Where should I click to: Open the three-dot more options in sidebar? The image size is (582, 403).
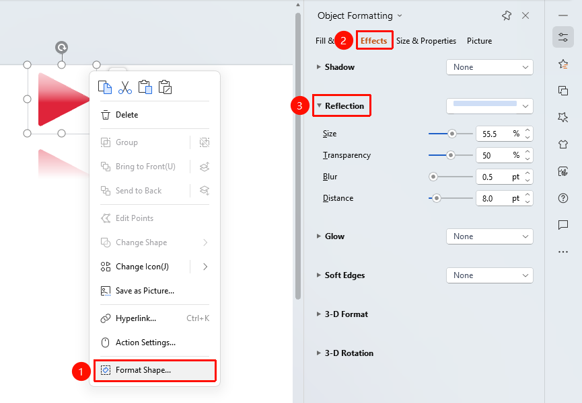coord(563,252)
